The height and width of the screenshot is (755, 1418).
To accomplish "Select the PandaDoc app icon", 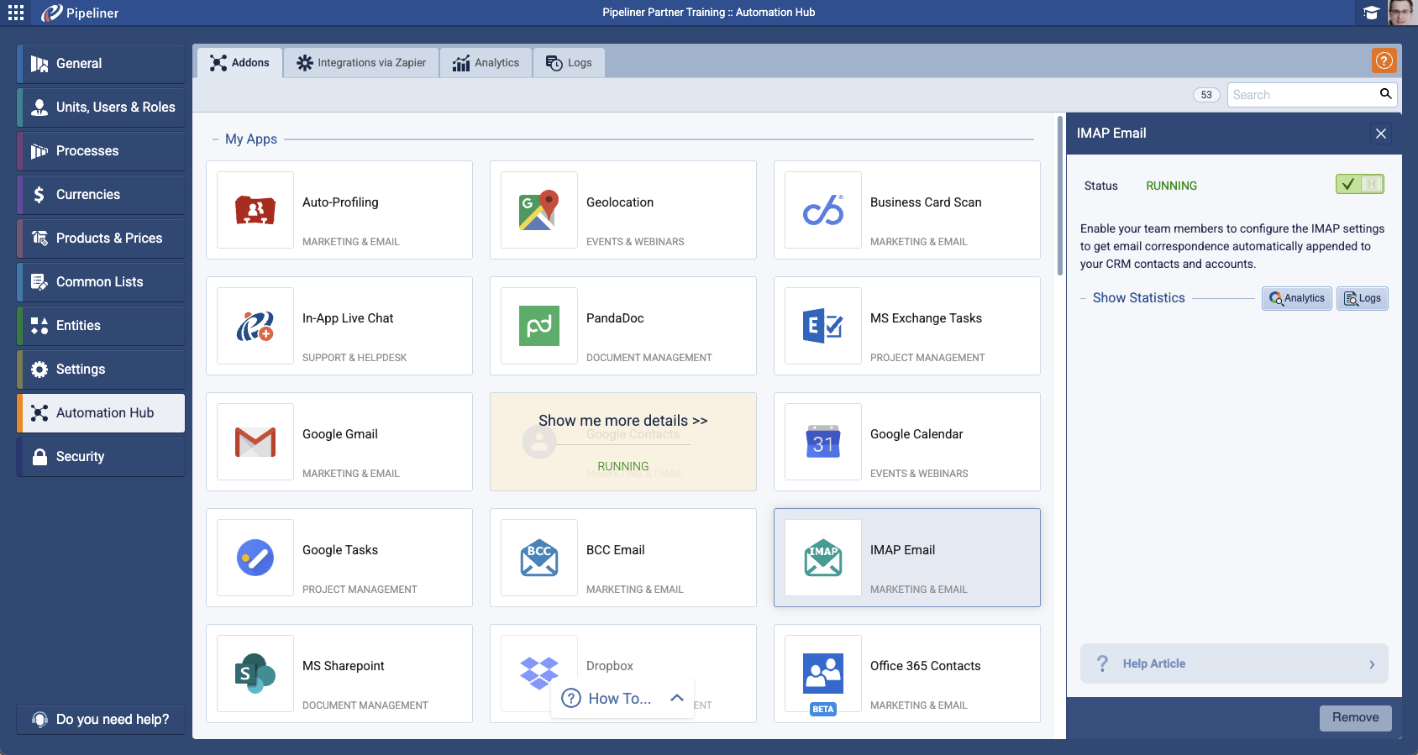I will 539,326.
